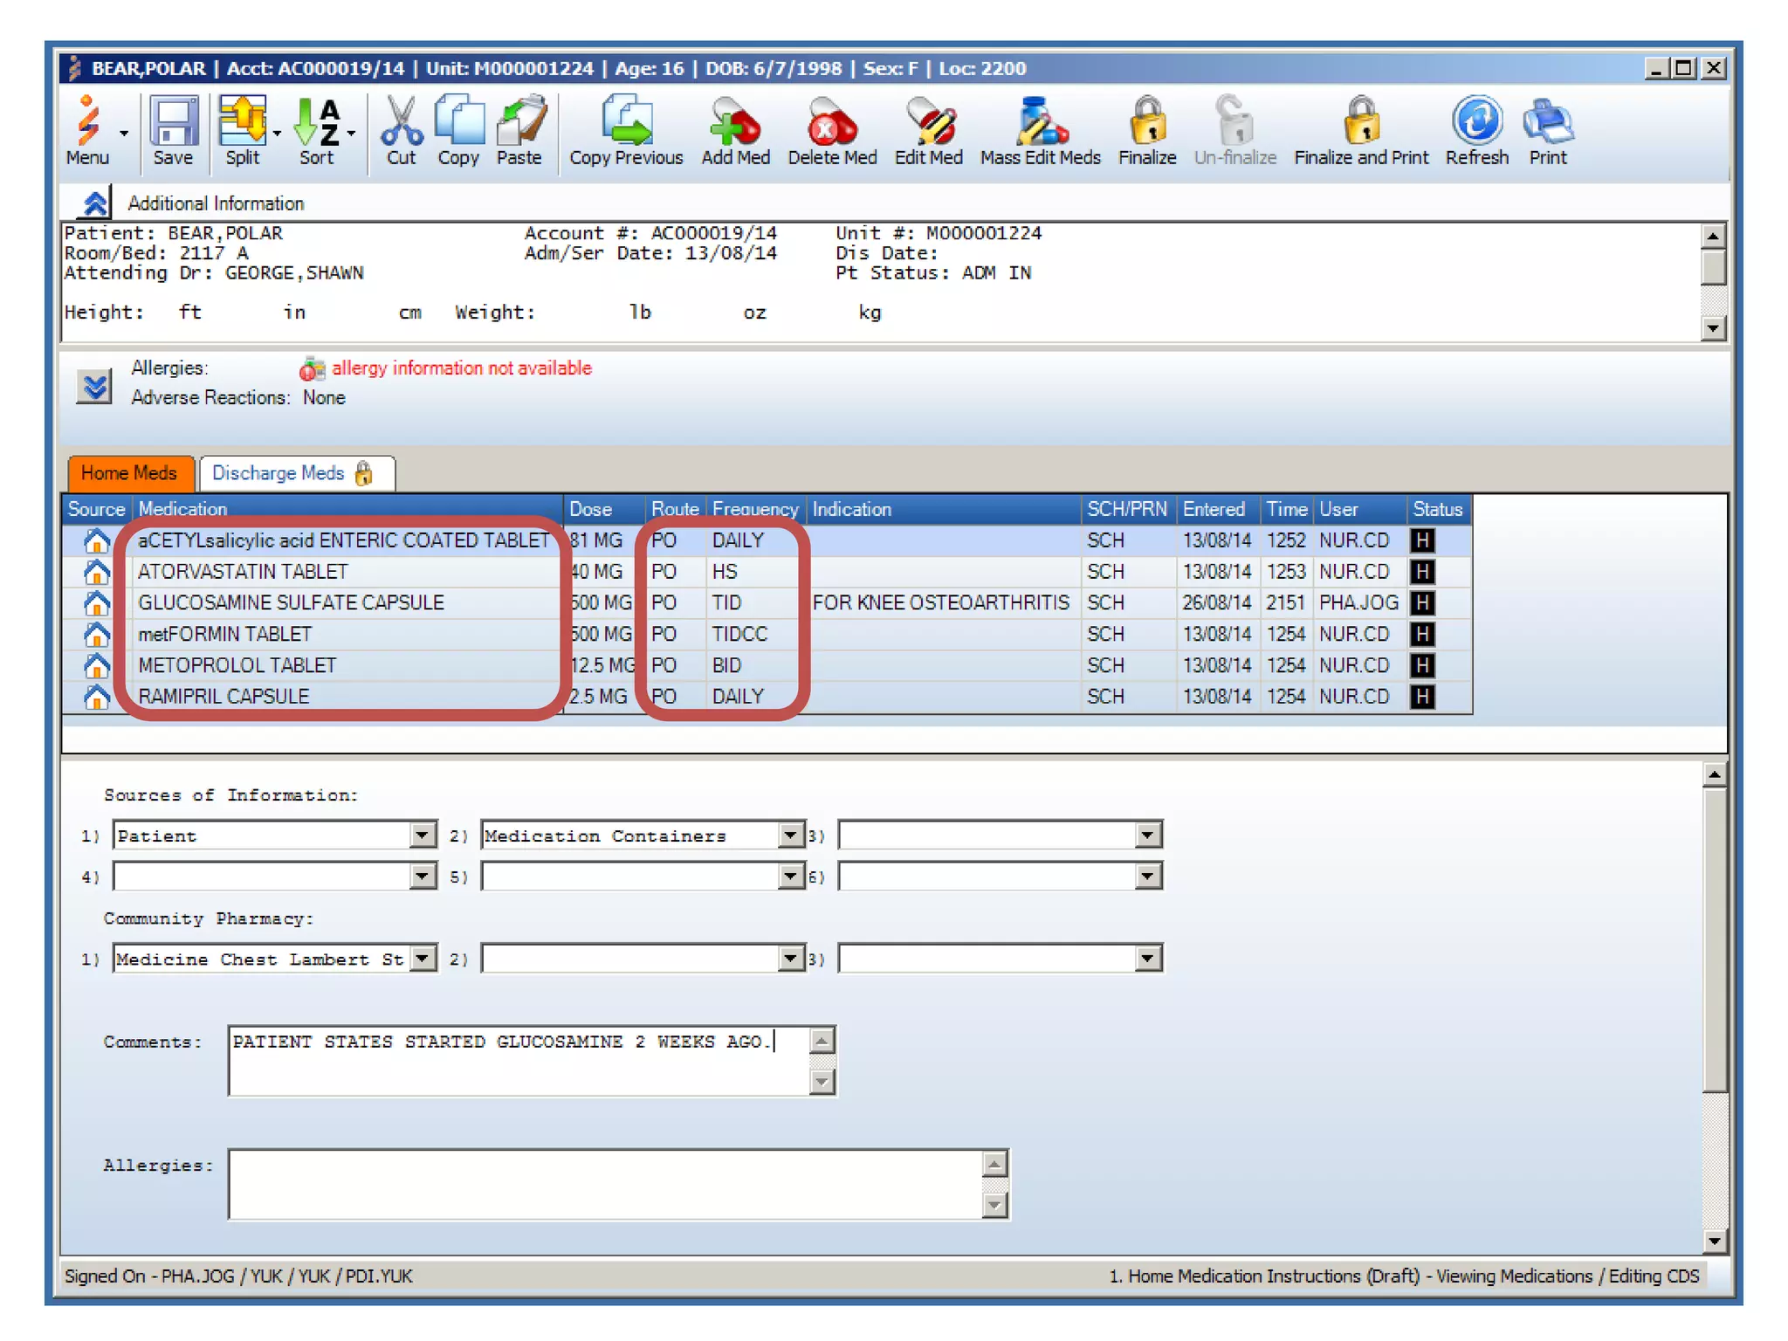Screen dimensions: 1788x1341
Task: Collapse the Additional Information section
Action: [94, 203]
